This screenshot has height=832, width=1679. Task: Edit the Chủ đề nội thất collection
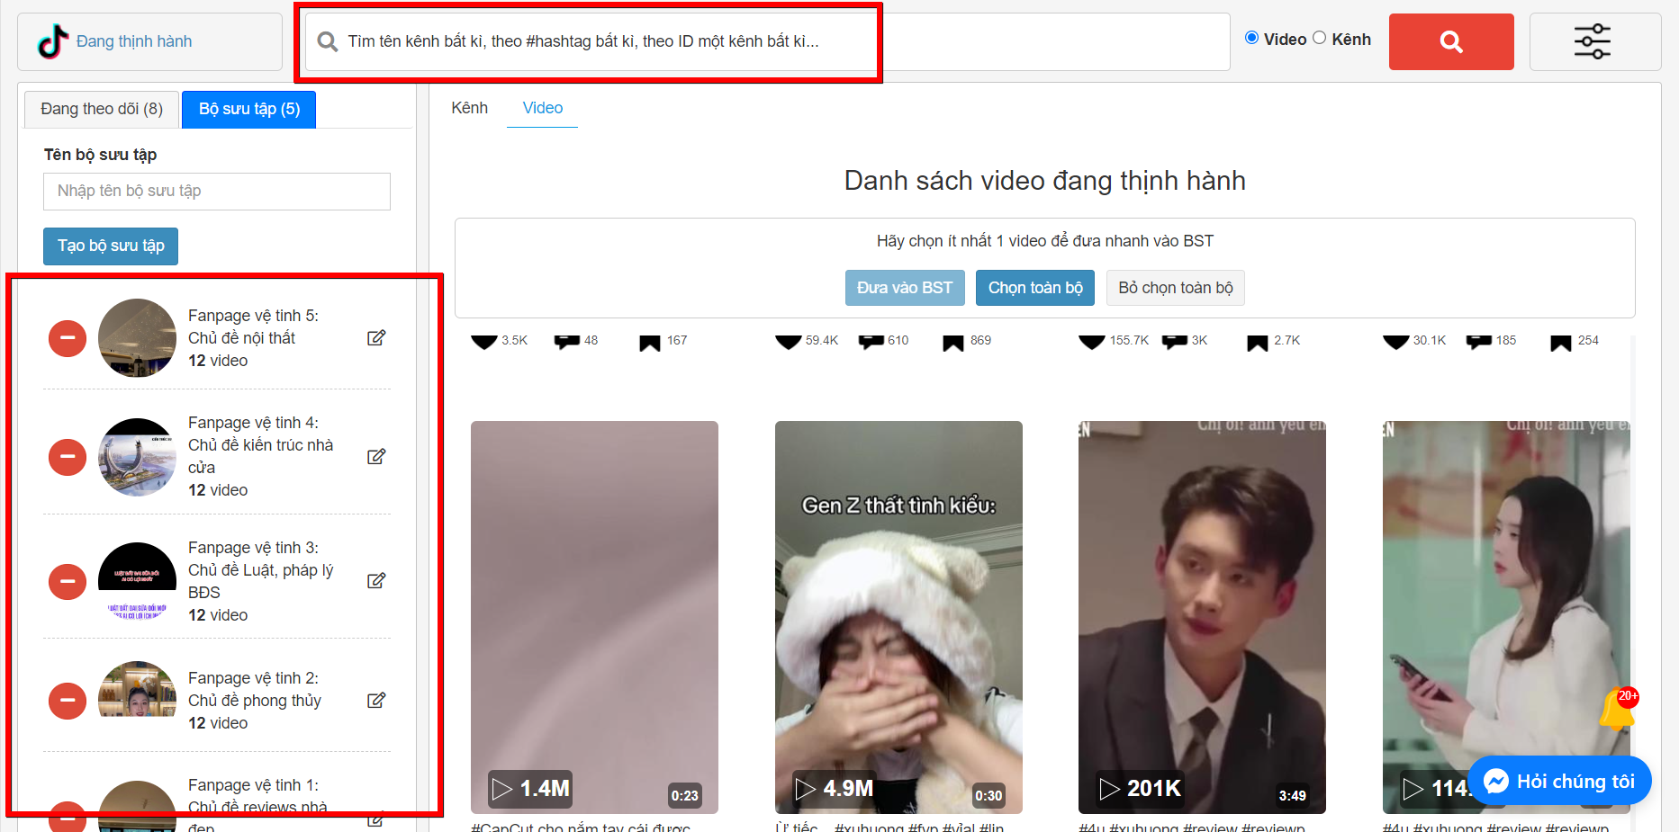pos(376,338)
